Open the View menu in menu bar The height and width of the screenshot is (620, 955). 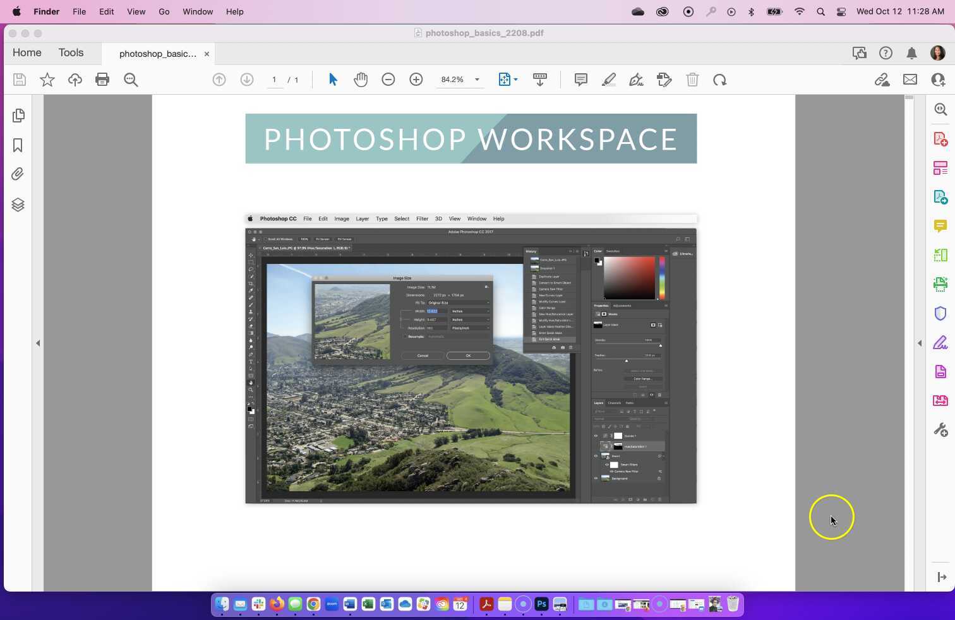136,11
